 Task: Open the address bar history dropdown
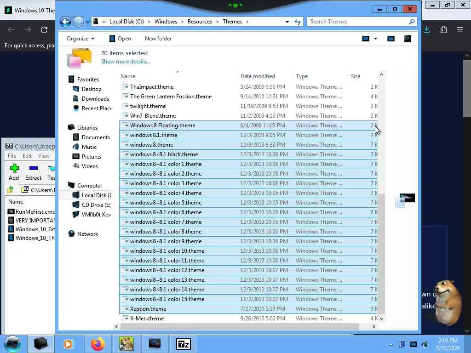(287, 22)
